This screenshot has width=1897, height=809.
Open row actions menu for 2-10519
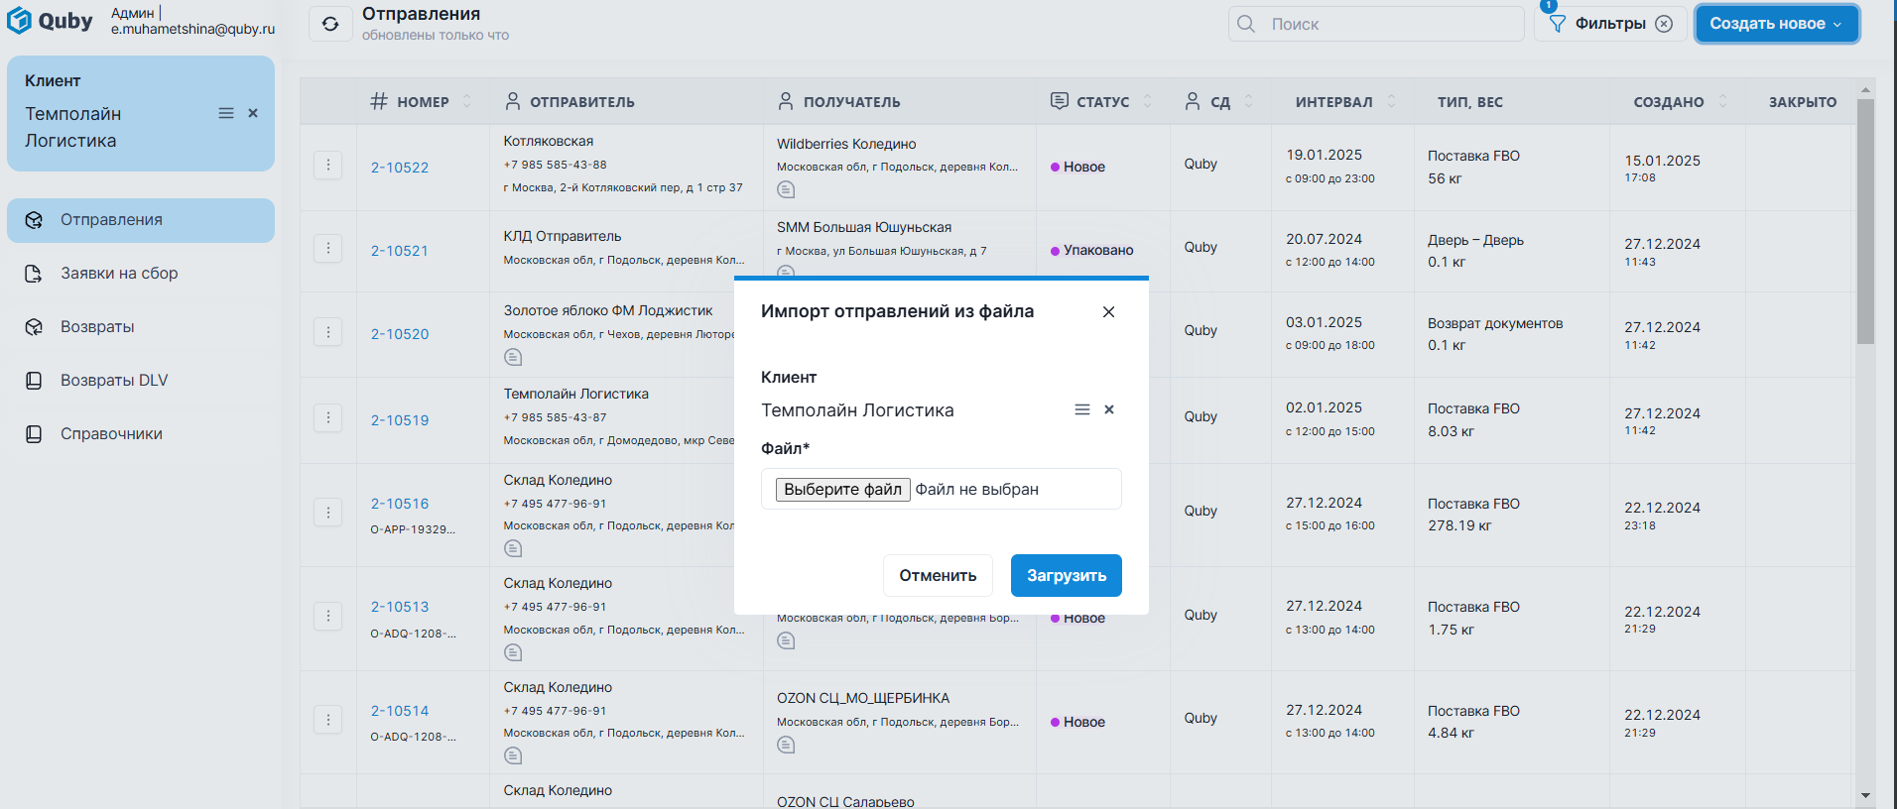click(328, 417)
